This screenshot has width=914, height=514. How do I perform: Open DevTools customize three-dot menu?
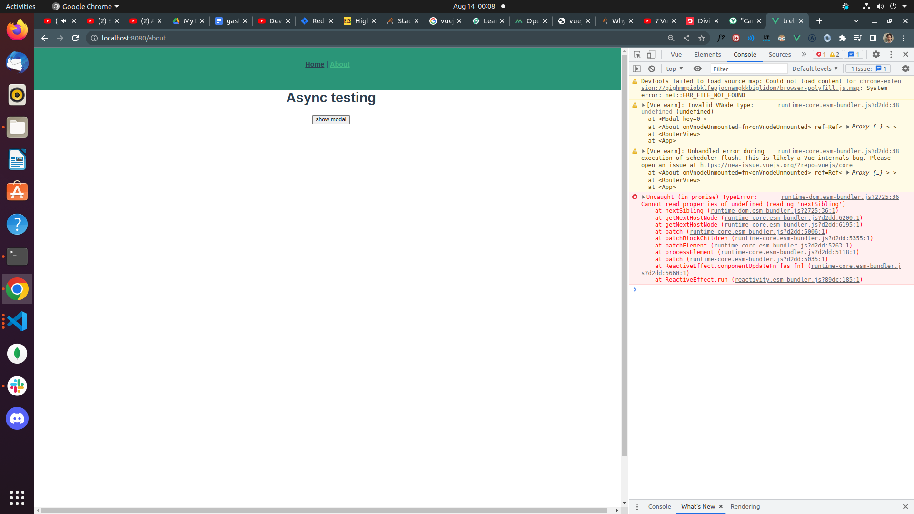pos(891,54)
